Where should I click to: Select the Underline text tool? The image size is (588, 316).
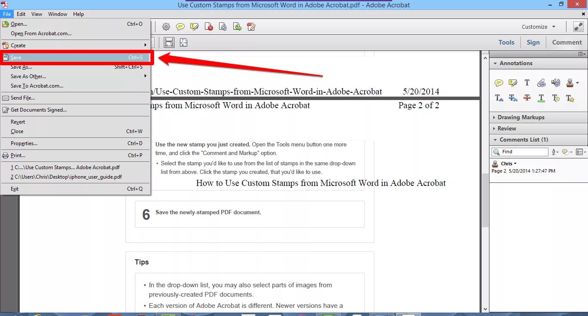[x=542, y=98]
